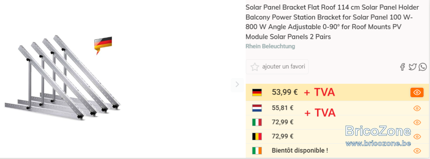Toggle eye icon for Belgian 72,99 € offer

pyautogui.click(x=417, y=137)
